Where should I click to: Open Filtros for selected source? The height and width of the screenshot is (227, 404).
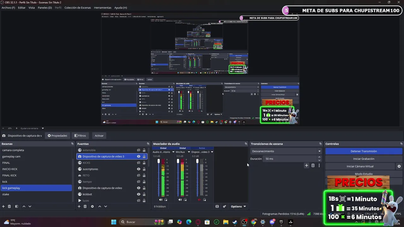click(80, 136)
